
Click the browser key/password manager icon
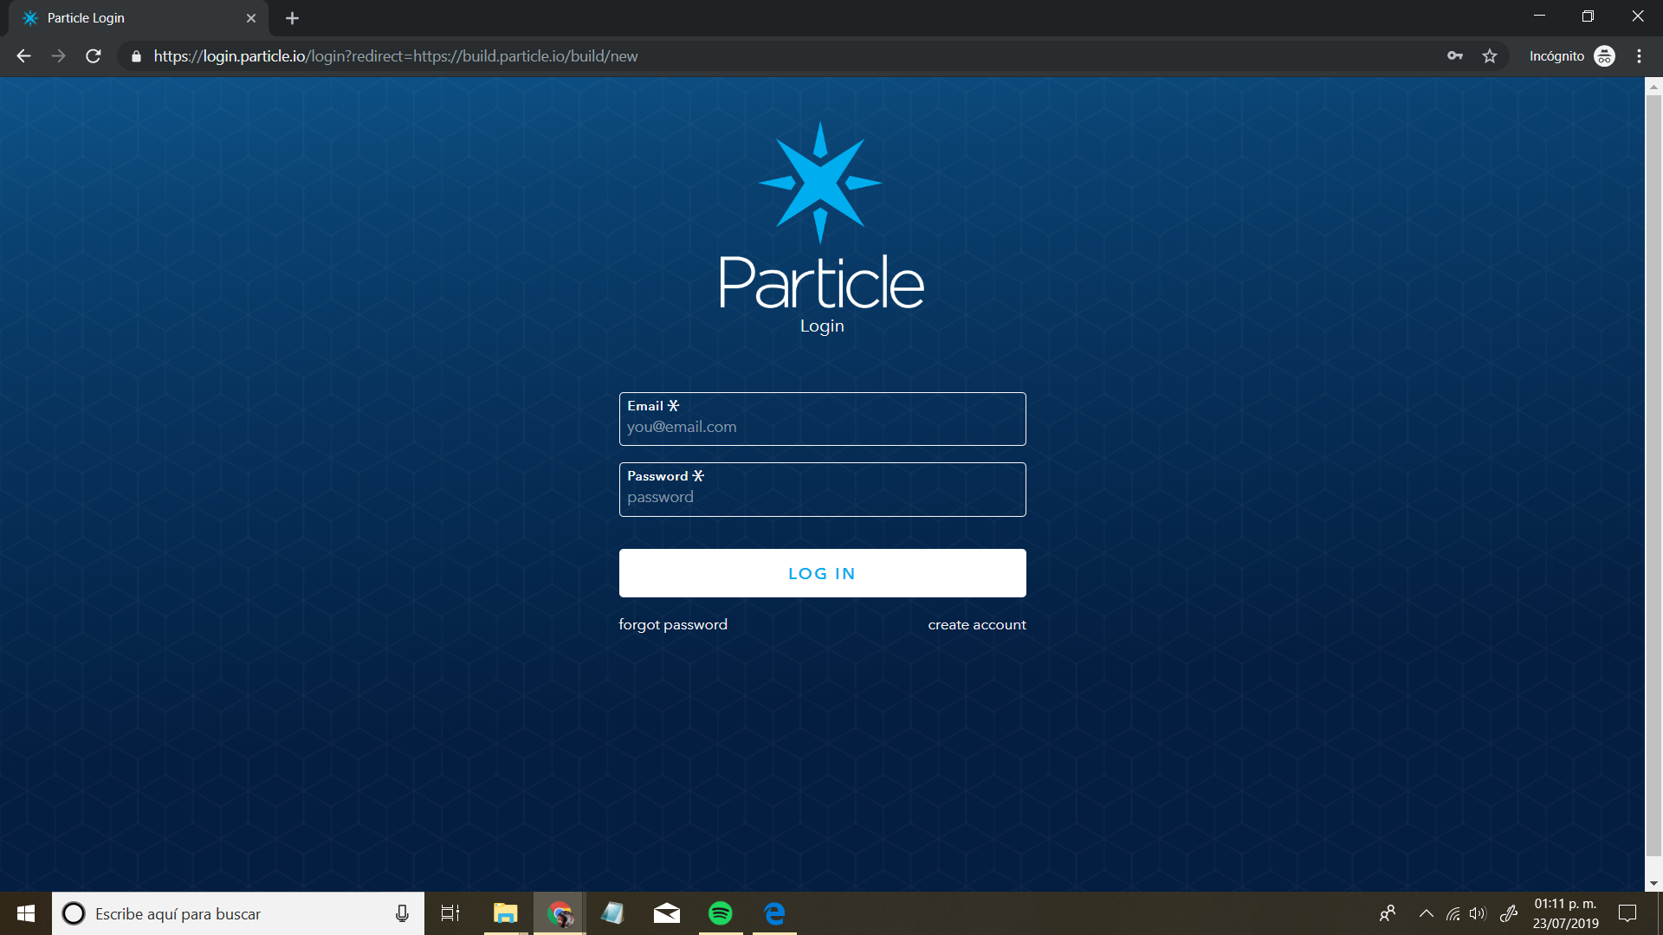pos(1453,56)
